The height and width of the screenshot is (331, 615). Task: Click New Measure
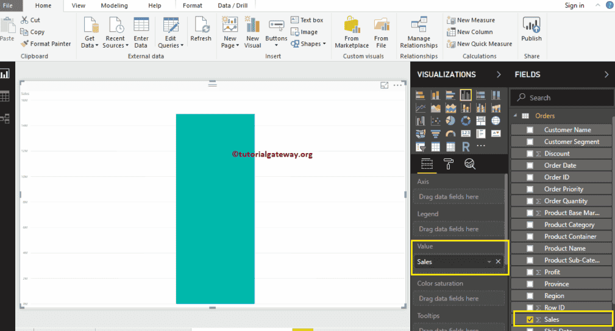tap(471, 20)
